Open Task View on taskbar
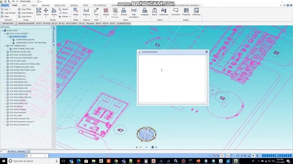The image size is (293, 164). tap(64, 161)
